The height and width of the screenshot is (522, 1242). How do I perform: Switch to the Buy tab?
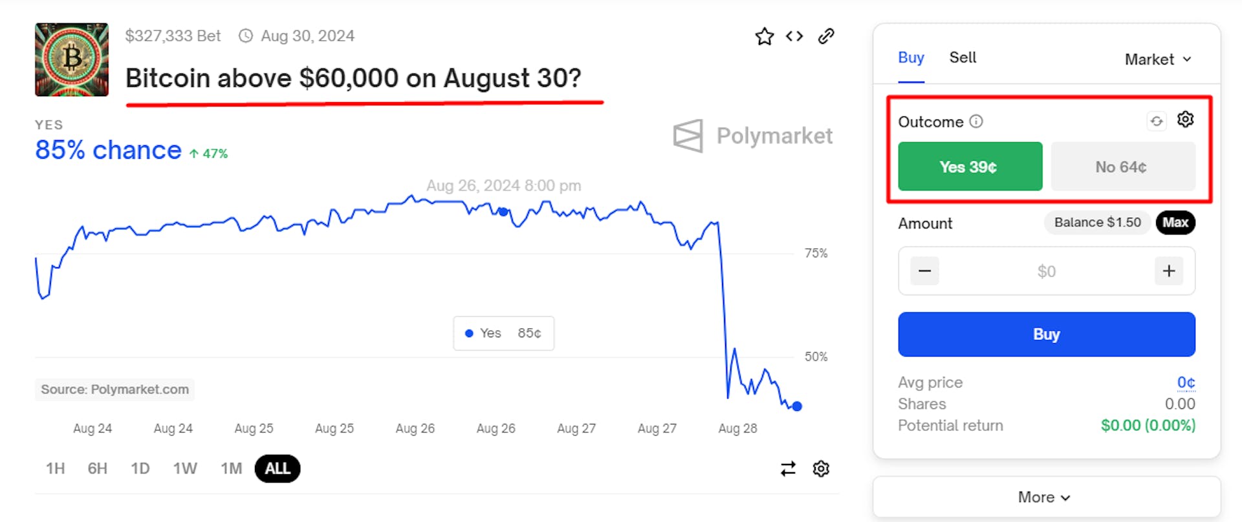pyautogui.click(x=910, y=57)
